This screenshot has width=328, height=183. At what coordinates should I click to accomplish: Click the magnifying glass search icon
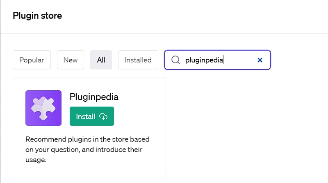tap(175, 60)
